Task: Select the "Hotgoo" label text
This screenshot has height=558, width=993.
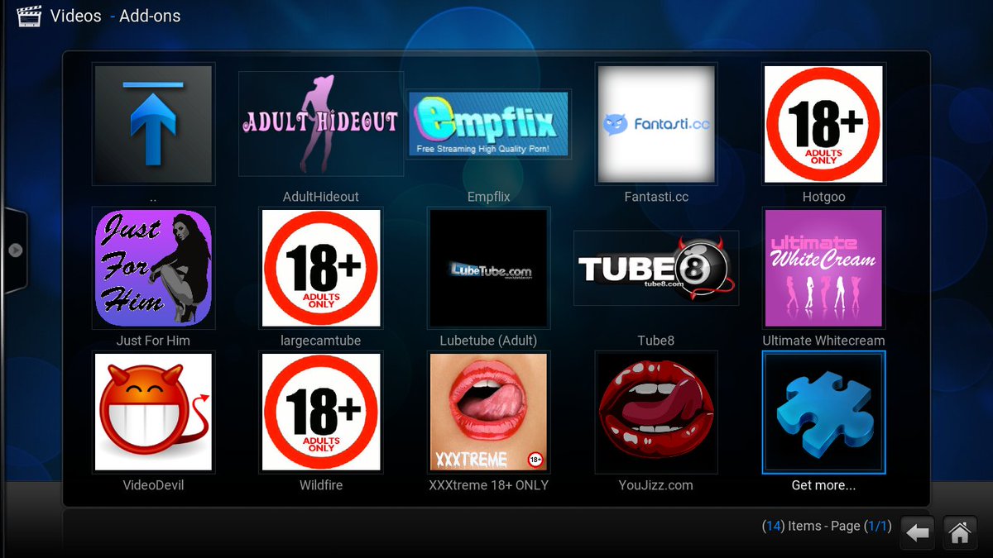Action: click(823, 198)
